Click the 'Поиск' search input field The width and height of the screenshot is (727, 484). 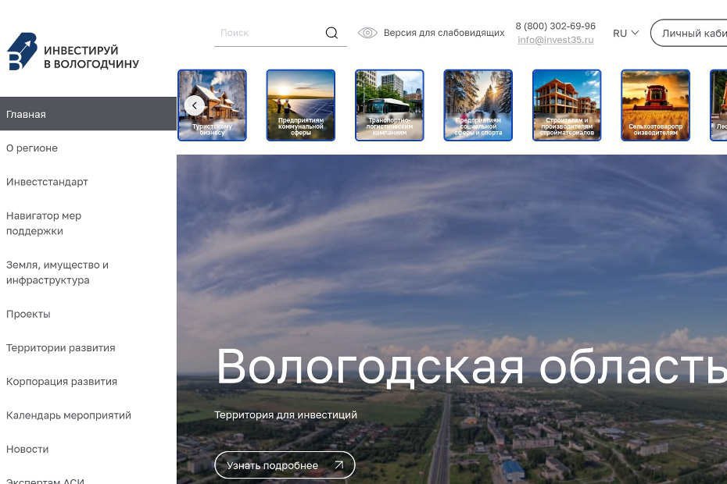[x=266, y=32]
